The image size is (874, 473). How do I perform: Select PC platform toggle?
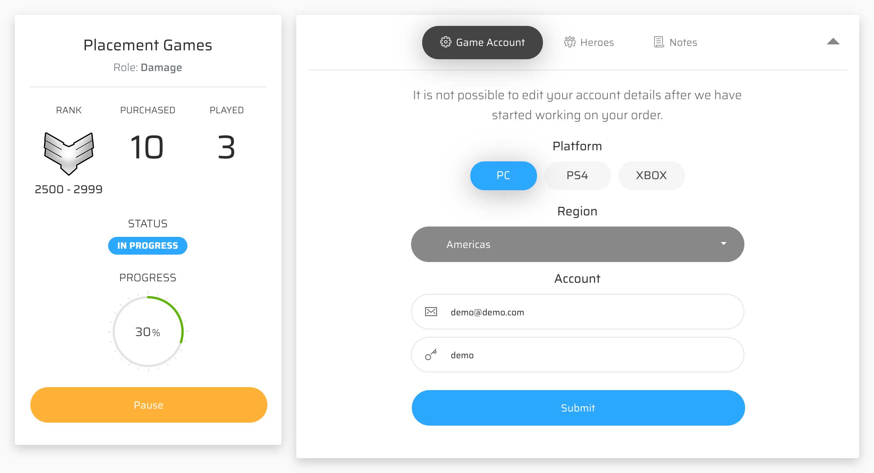coord(503,175)
